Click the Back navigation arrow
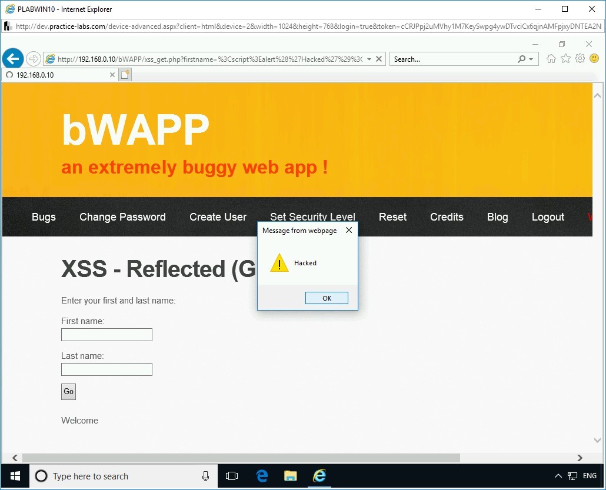 click(13, 58)
